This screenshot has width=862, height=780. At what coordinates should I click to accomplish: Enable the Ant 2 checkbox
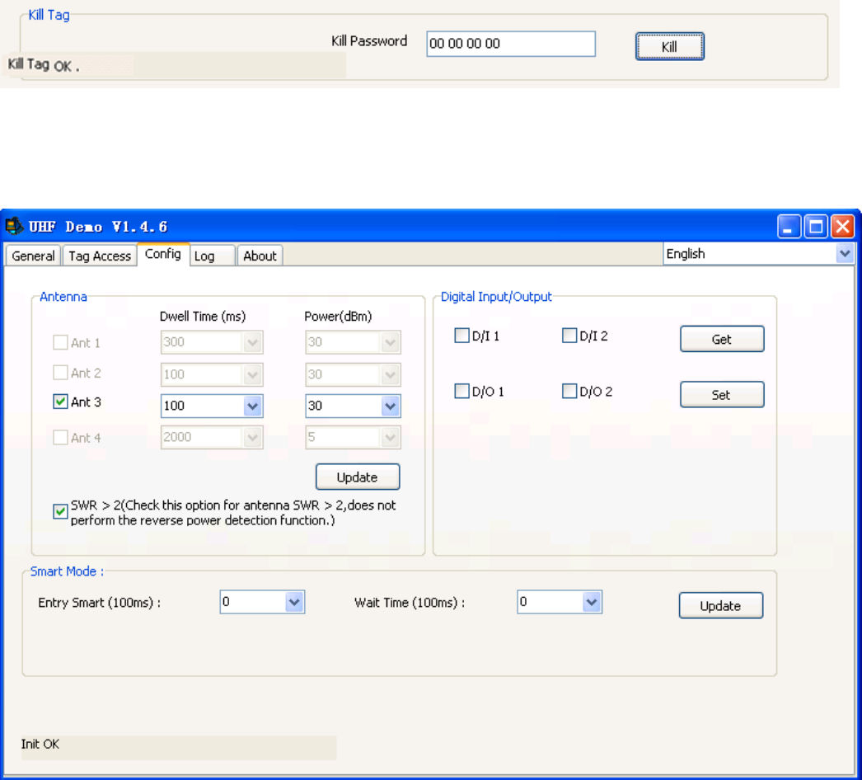click(60, 373)
